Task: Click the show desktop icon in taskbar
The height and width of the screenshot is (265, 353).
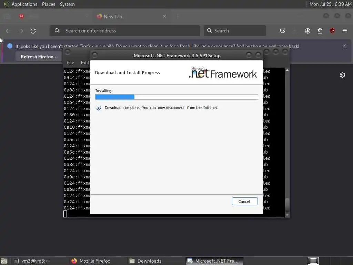Action: point(4,261)
